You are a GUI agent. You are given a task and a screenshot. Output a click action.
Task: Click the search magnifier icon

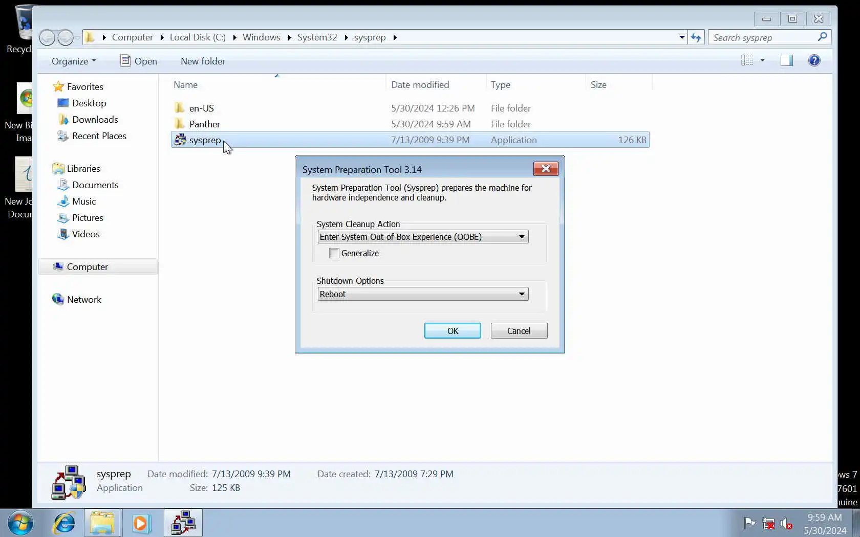[822, 37]
